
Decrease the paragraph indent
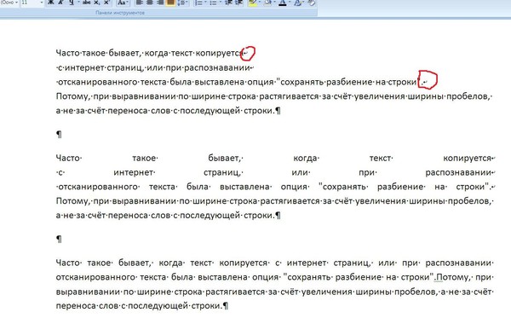(229, 3)
